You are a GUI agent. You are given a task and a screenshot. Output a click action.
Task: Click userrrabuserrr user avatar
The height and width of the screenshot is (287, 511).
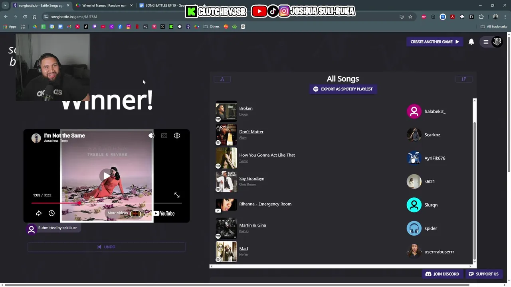coord(414,252)
